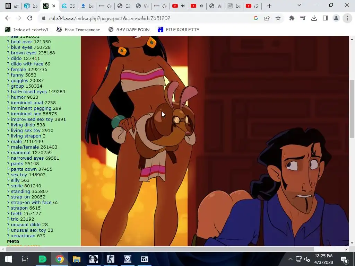Open the green notes app on taskbar
This screenshot has width=355, height=266.
[42, 259]
